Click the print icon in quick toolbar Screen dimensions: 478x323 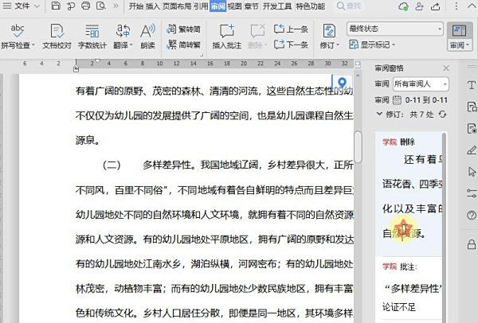pos(86,6)
